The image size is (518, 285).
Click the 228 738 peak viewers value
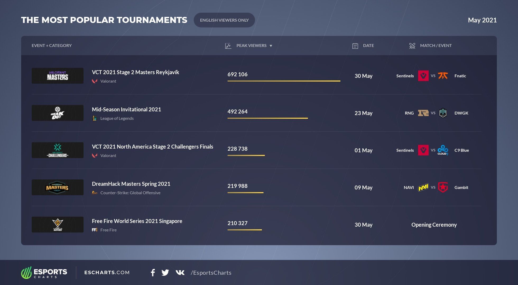click(x=238, y=149)
